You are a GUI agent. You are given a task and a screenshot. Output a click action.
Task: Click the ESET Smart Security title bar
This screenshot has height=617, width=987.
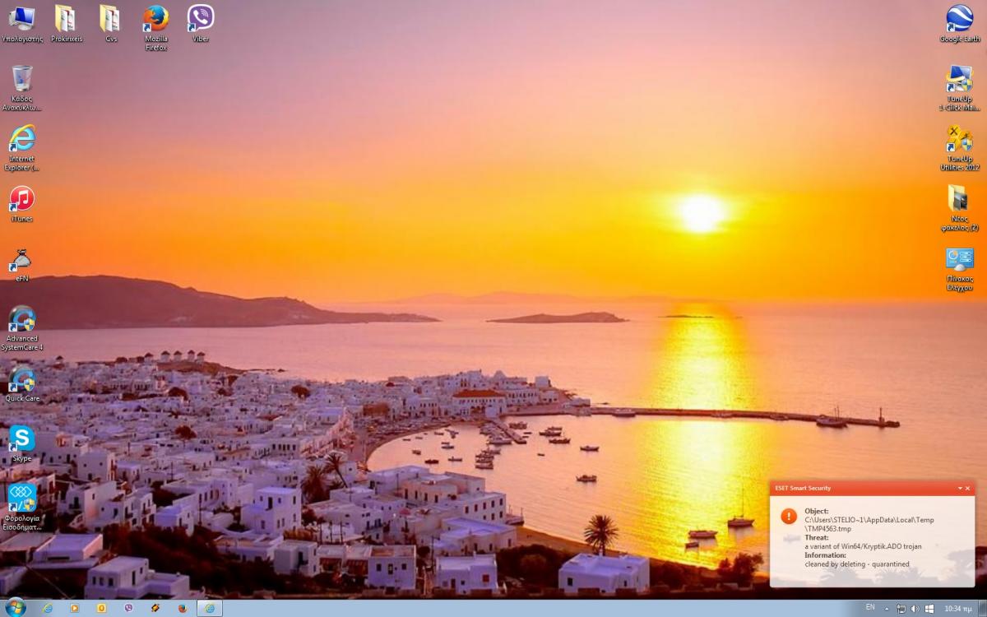[872, 489]
